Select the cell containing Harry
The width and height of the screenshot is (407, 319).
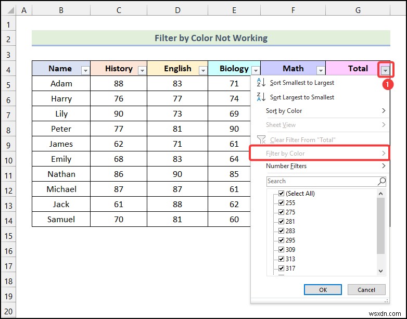coord(61,98)
